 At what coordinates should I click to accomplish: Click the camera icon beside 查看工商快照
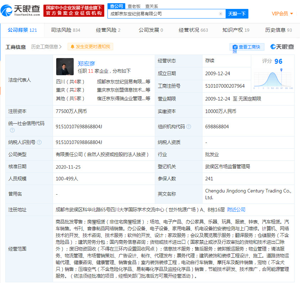pos(235,47)
